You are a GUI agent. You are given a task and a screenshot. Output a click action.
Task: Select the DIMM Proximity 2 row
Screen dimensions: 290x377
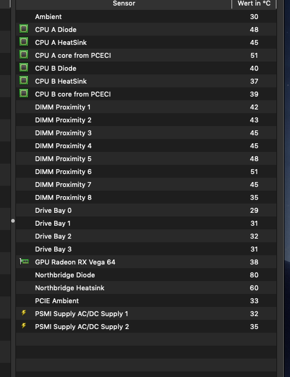[147, 120]
